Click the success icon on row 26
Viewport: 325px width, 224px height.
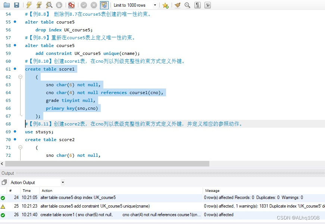[3, 215]
